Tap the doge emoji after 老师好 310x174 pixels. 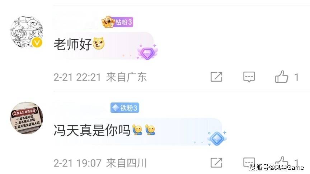pos(98,44)
